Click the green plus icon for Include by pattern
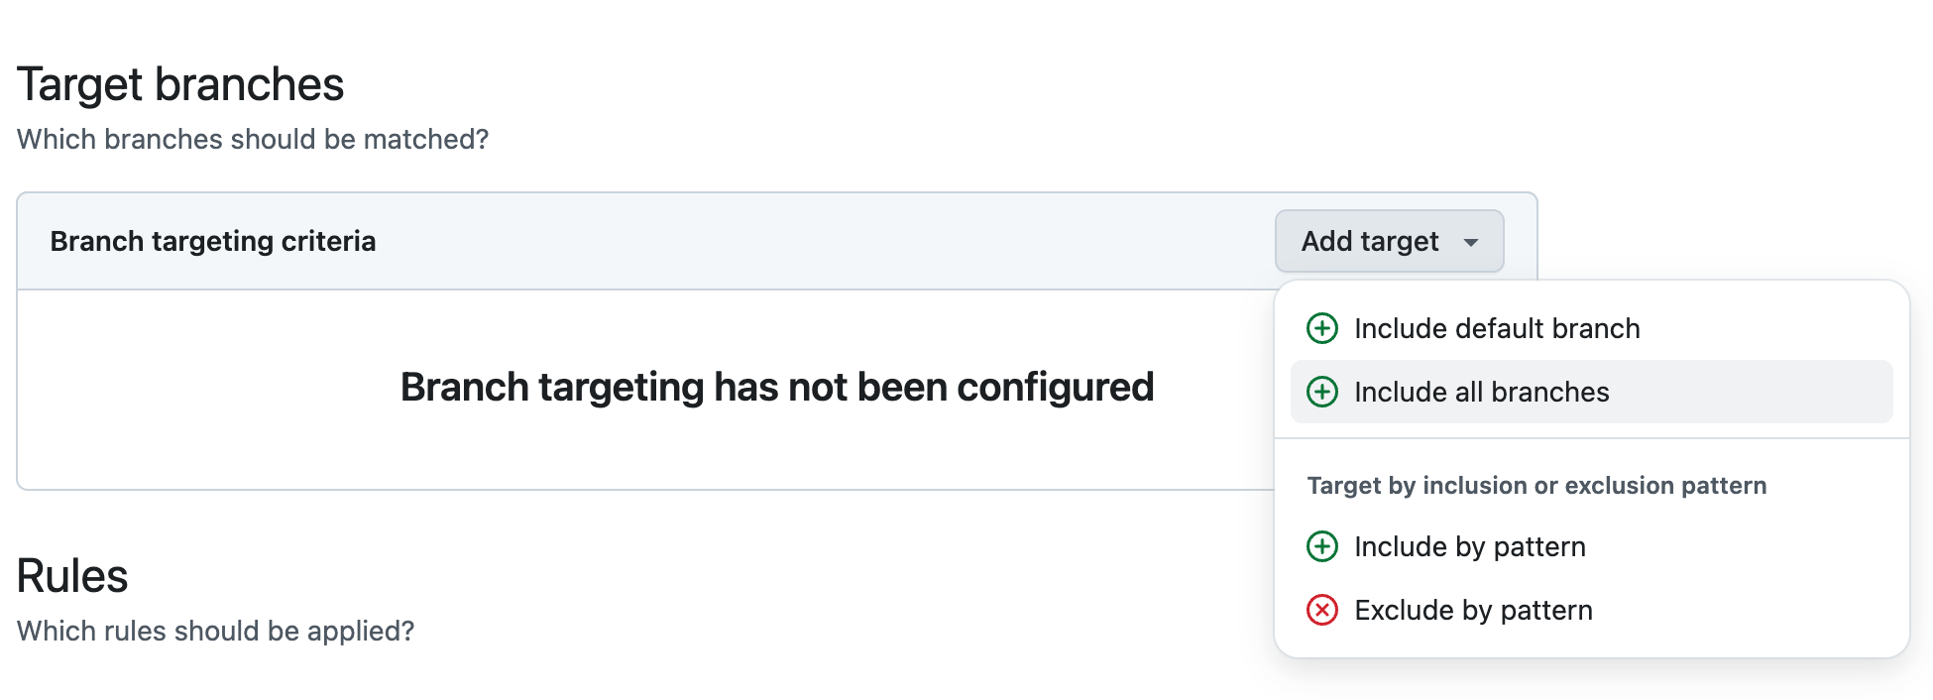 pos(1322,546)
